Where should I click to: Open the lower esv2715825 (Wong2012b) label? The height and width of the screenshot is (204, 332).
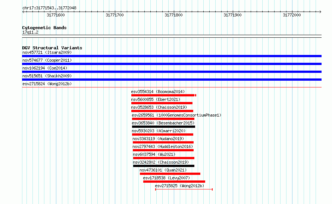[x=179, y=186]
